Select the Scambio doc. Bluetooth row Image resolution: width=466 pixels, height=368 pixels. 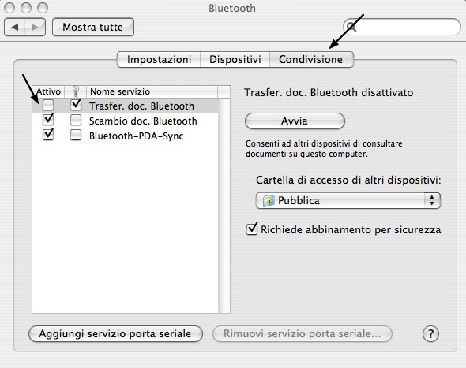coord(125,121)
